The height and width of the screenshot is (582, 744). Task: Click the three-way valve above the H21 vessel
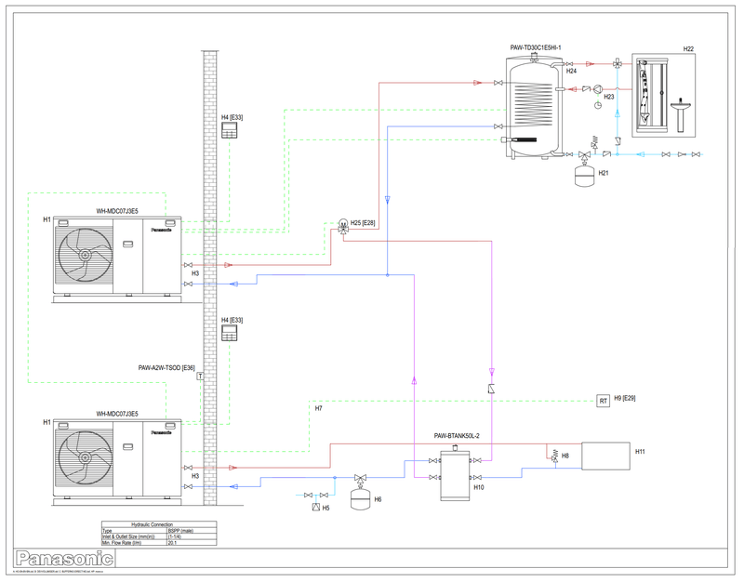pyautogui.click(x=585, y=154)
